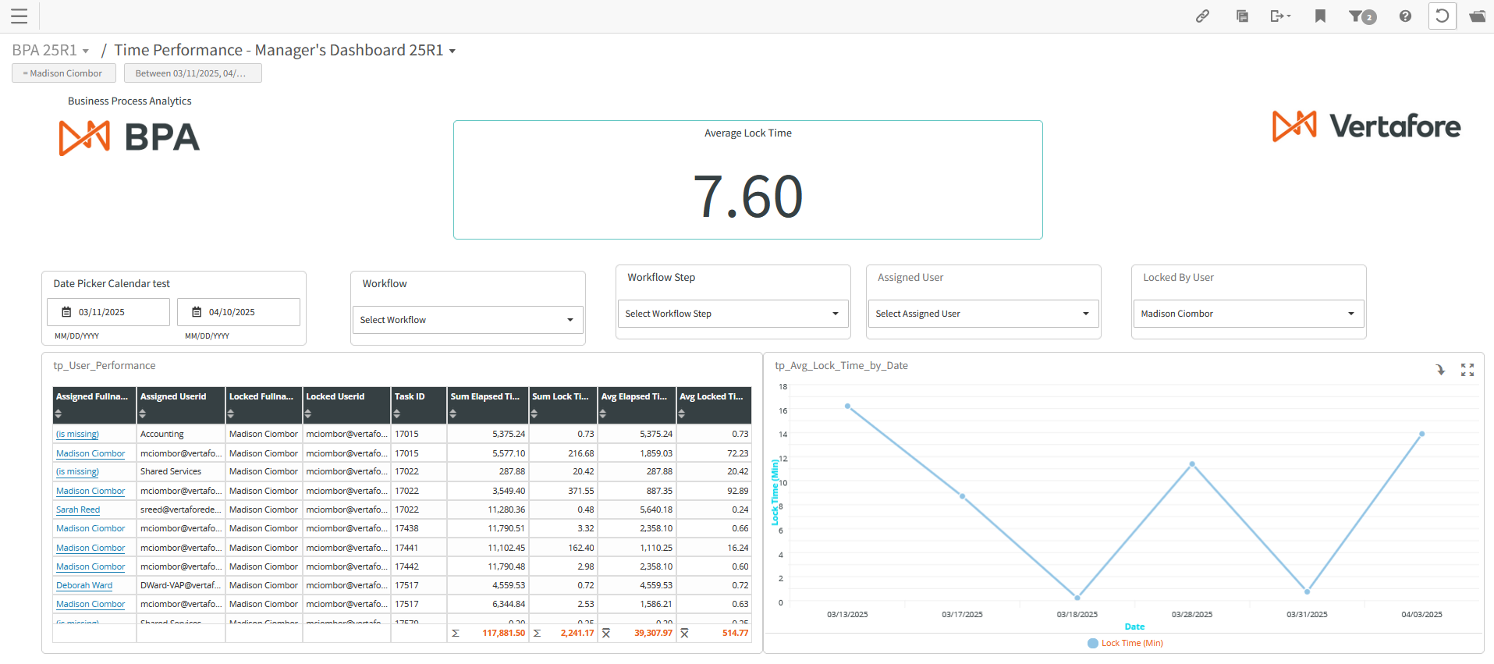The width and height of the screenshot is (1494, 664).
Task: Click the Sum Elapsed Time total 117,881.50
Action: (504, 634)
